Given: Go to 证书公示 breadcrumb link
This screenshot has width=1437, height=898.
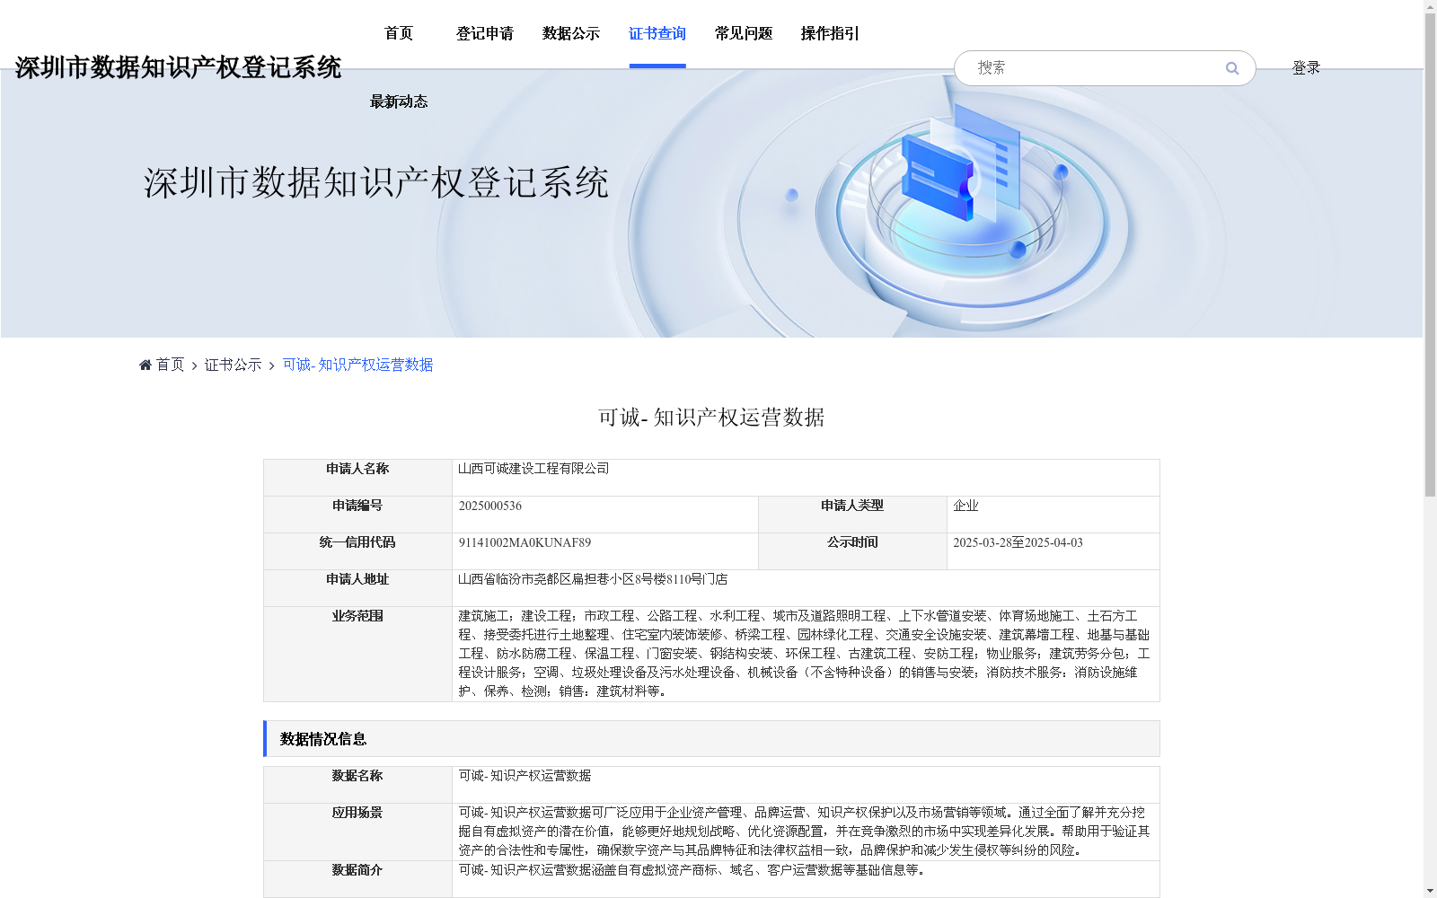Looking at the screenshot, I should pyautogui.click(x=233, y=365).
